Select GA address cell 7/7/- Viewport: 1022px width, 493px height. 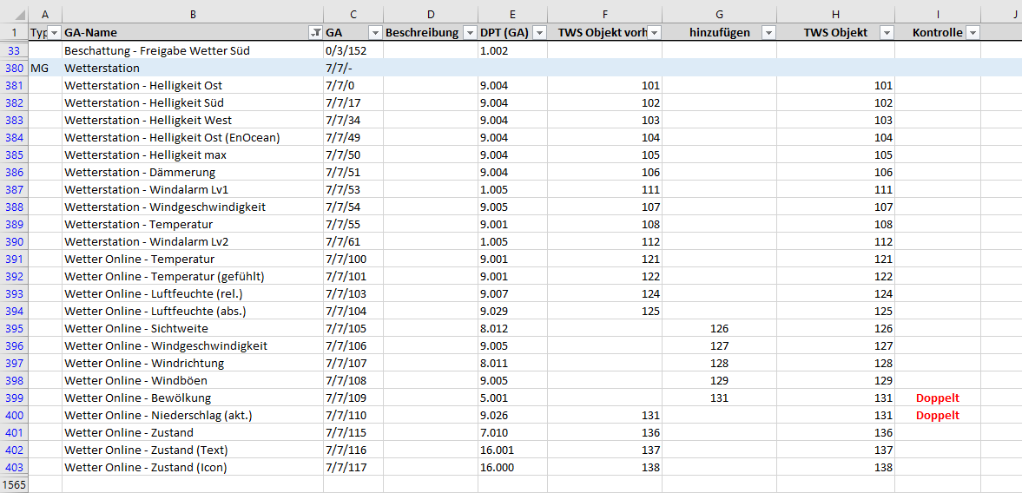353,68
